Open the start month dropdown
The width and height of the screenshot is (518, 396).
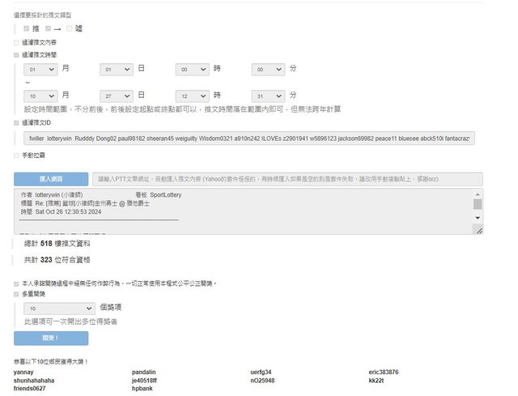[40, 70]
